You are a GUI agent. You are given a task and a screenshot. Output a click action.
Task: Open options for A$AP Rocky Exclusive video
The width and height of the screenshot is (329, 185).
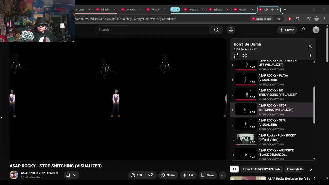(314, 179)
